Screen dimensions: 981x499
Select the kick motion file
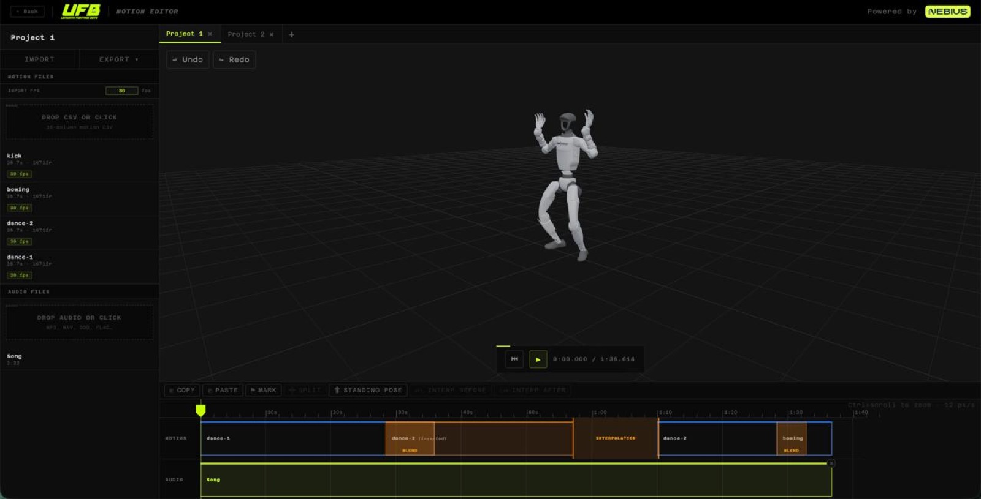(79, 165)
